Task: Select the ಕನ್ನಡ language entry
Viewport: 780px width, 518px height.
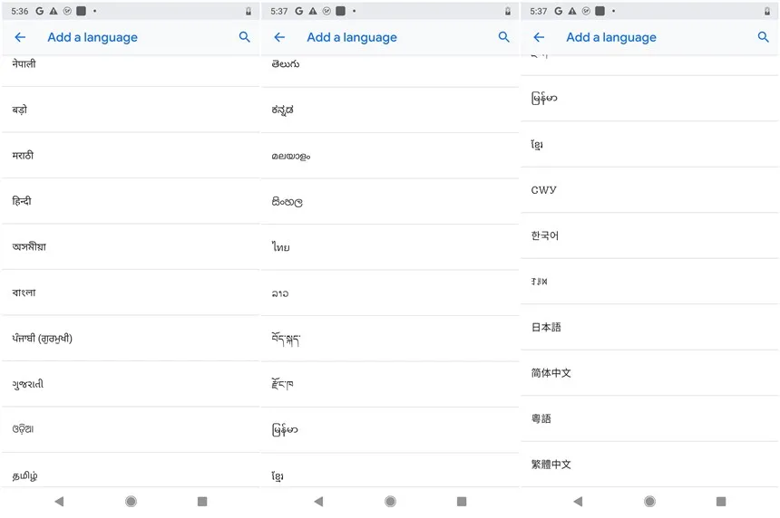Action: pyautogui.click(x=390, y=110)
